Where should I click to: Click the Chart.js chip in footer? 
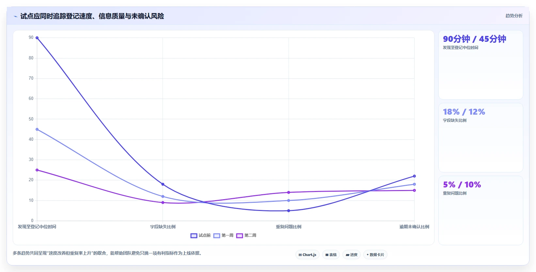(307, 255)
